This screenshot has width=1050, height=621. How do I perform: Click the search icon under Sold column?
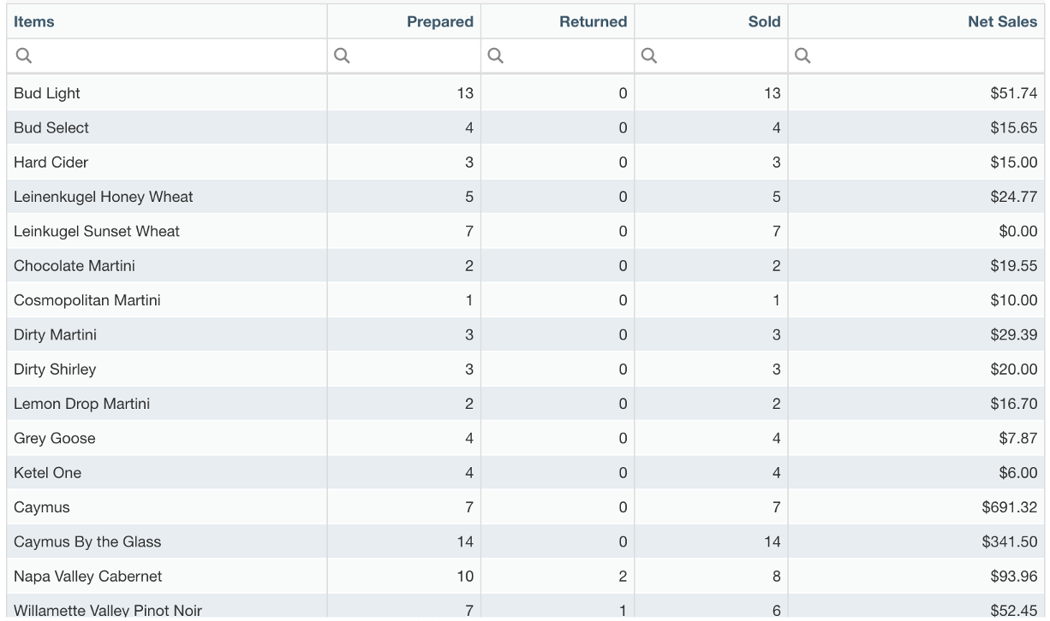(x=649, y=56)
